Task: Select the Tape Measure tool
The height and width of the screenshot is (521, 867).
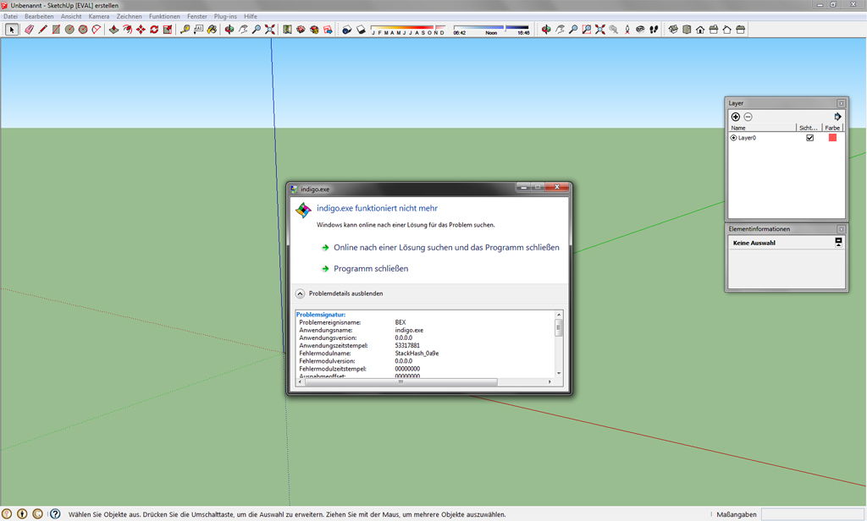Action: tap(185, 30)
